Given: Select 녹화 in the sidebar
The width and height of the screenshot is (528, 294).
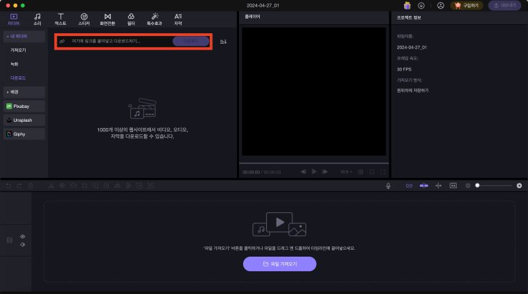Looking at the screenshot, I should click(x=14, y=64).
